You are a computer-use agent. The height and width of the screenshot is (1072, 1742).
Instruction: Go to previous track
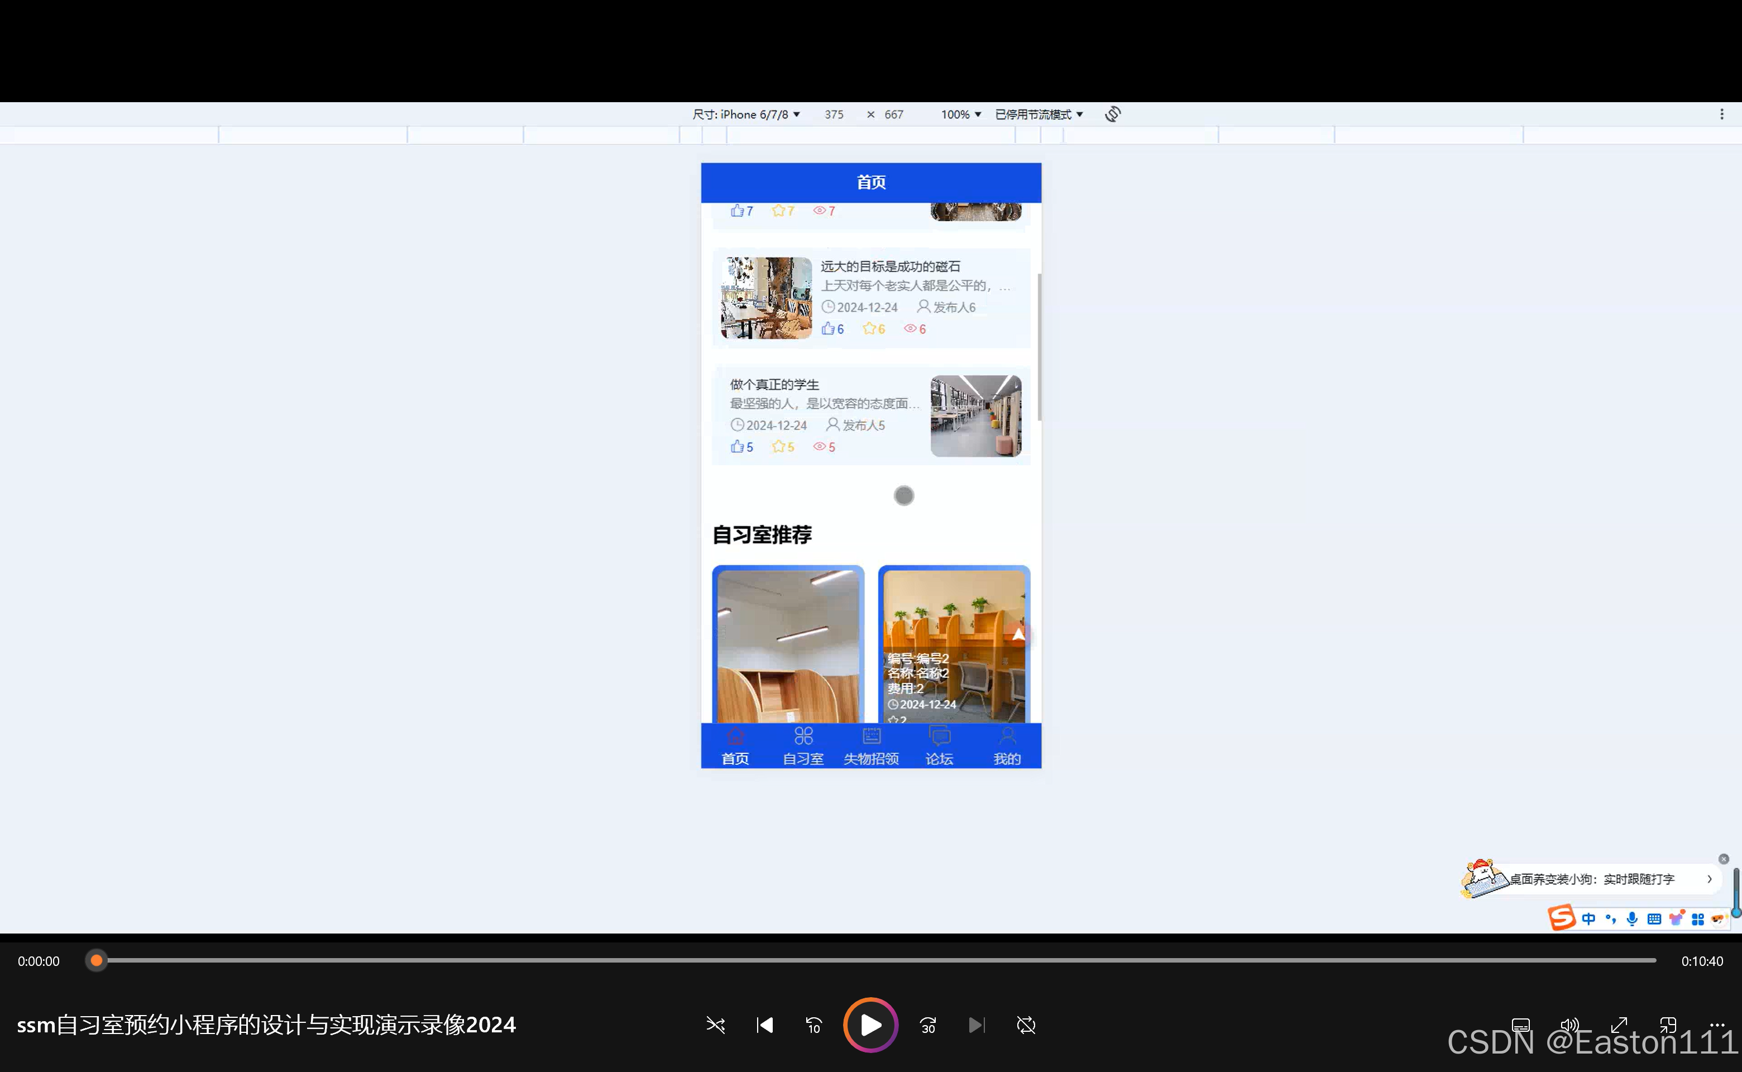pyautogui.click(x=764, y=1025)
